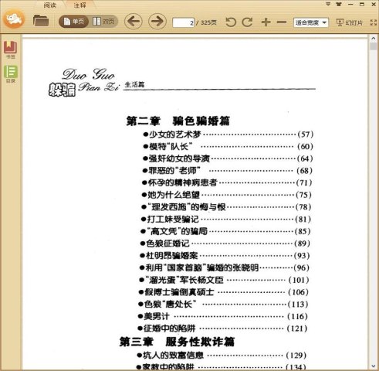Switch to double page (双页) view

coord(103,22)
